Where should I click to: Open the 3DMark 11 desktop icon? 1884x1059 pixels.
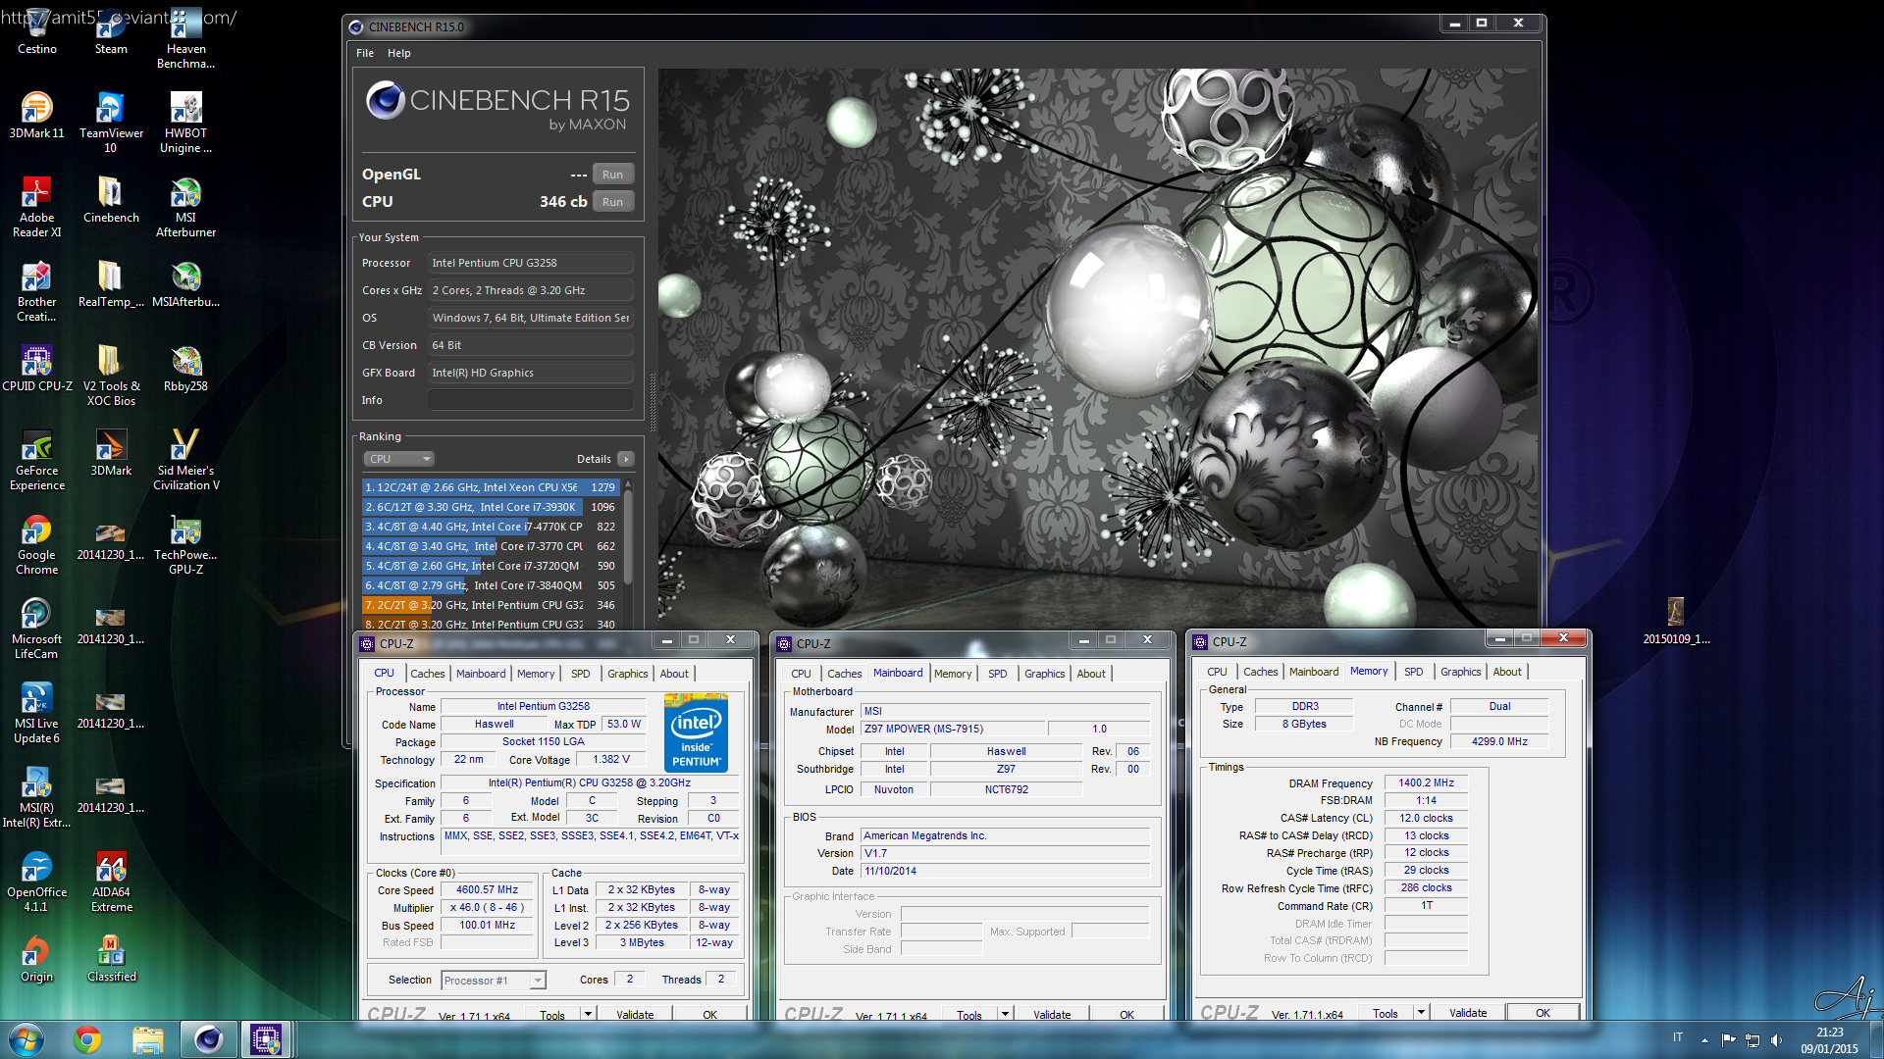click(x=36, y=114)
